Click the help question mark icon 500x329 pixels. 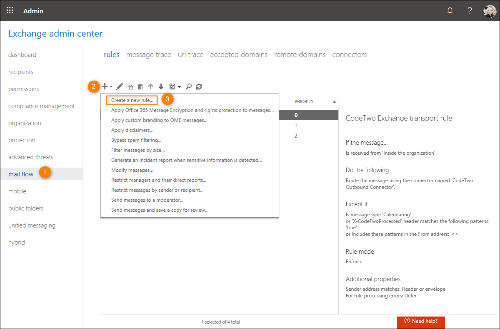point(470,10)
